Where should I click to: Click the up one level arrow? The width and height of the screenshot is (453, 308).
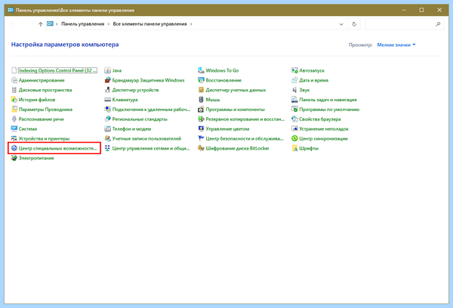pyautogui.click(x=41, y=24)
